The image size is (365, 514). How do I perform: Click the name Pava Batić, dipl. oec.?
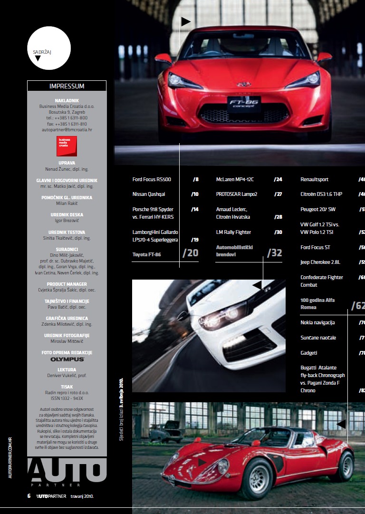tap(67, 307)
